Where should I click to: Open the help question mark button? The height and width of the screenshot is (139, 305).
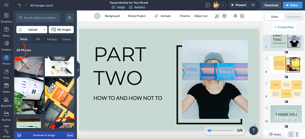[254, 130]
